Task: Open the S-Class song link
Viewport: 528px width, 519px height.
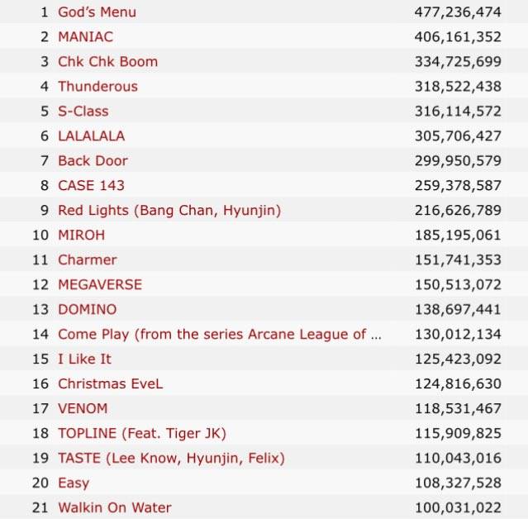Action: [83, 112]
